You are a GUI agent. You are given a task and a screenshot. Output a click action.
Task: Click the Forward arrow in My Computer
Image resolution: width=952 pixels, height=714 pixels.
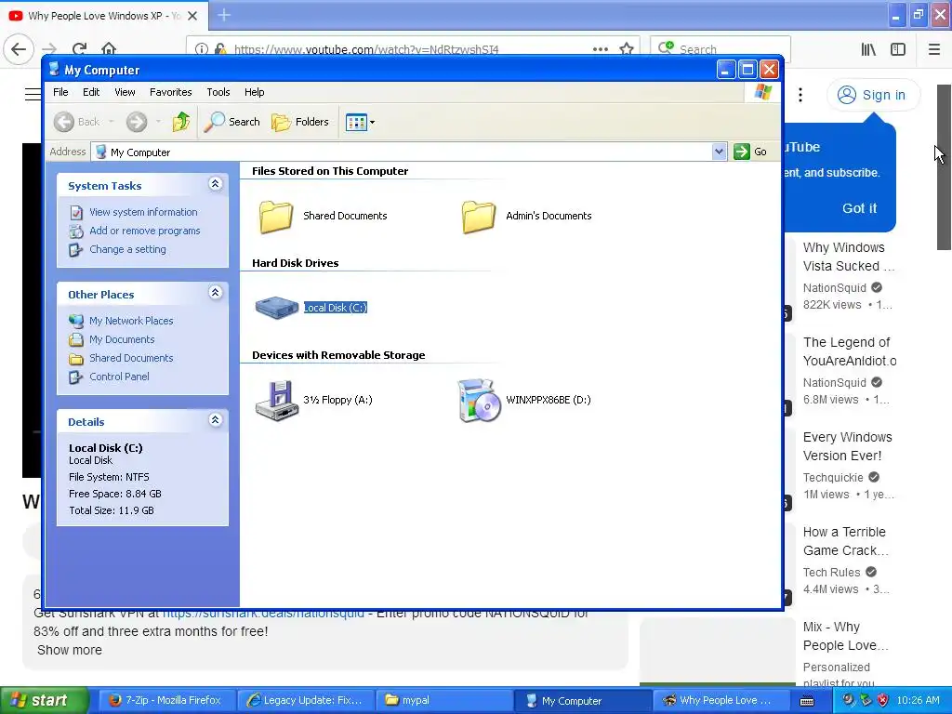(137, 122)
